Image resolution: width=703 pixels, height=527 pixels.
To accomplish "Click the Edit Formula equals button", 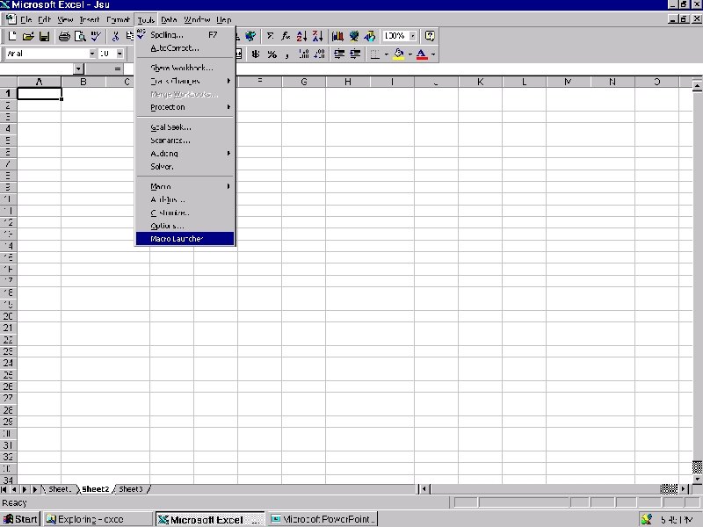I will pos(118,69).
